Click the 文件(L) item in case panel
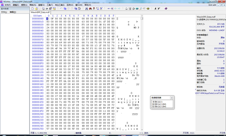226x136 pixels. click(x=4, y=12)
